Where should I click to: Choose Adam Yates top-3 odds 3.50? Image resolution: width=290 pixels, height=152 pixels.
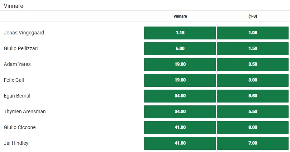point(253,64)
